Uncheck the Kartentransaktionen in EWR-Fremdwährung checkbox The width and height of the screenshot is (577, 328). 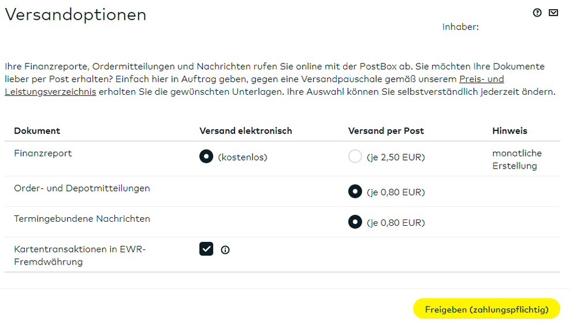coord(206,249)
